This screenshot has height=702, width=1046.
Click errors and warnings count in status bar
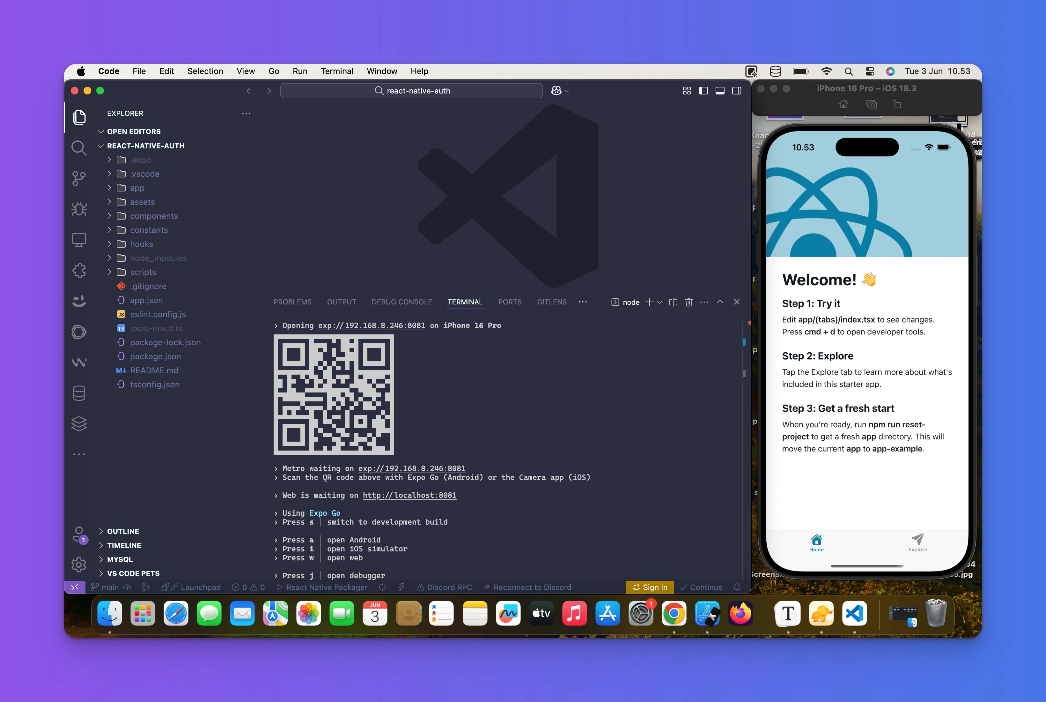pos(248,587)
